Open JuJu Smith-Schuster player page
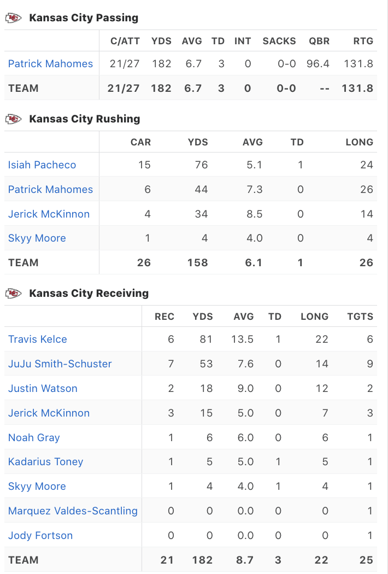This screenshot has width=388, height=574. coord(60,364)
